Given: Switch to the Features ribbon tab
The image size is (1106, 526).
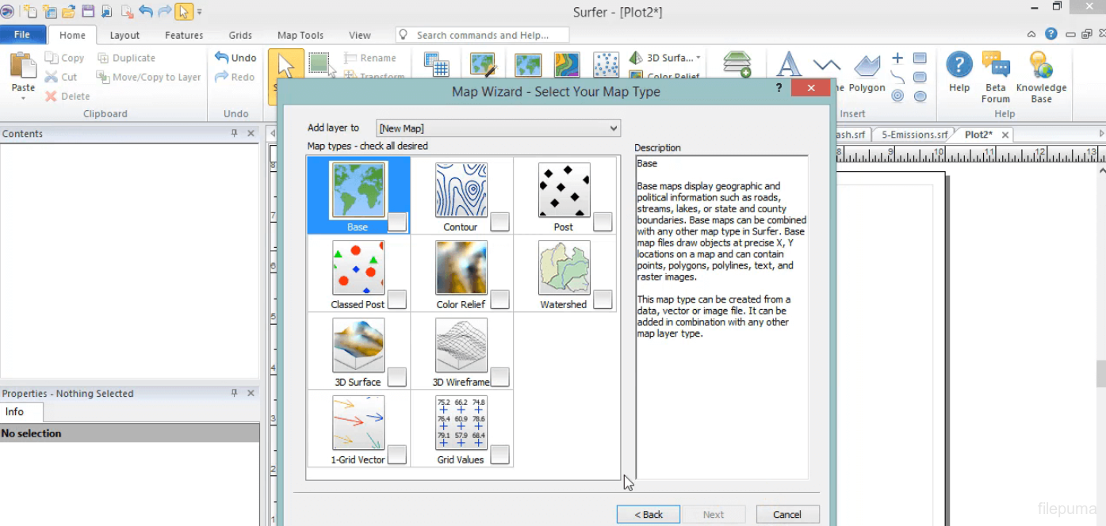Looking at the screenshot, I should point(184,35).
